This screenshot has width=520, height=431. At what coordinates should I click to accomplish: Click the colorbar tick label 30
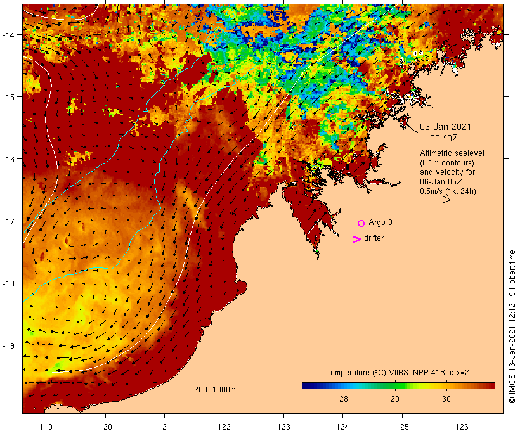tap(446, 399)
